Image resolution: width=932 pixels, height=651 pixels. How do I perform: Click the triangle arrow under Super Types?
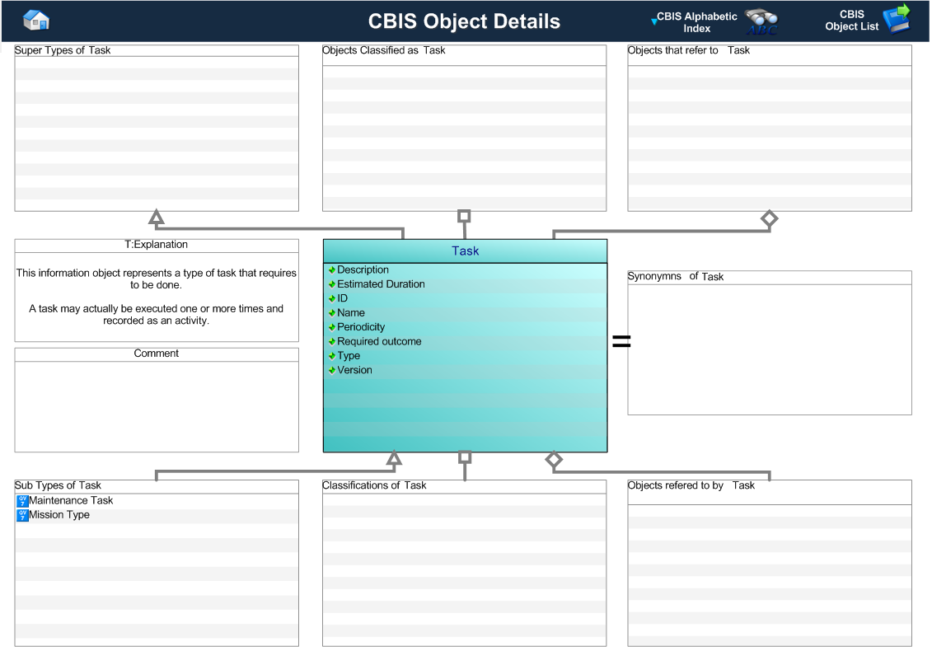coord(157,217)
